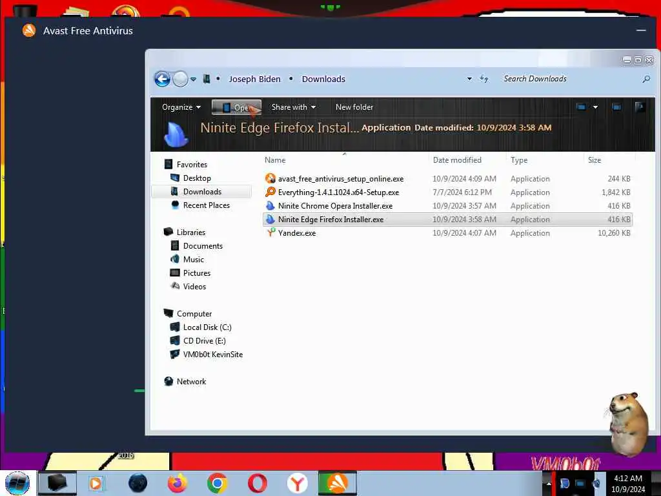Open the recent locations dropdown arrow
661x496 pixels.
(193, 79)
